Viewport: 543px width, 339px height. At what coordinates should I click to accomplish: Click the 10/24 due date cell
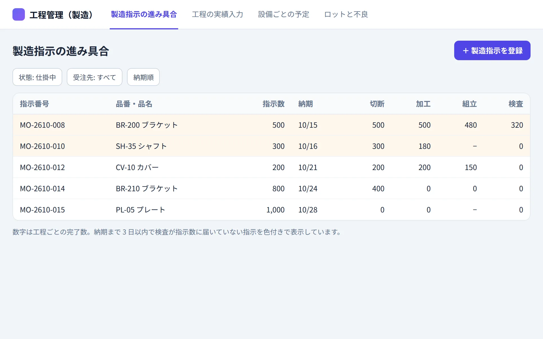pyautogui.click(x=308, y=189)
